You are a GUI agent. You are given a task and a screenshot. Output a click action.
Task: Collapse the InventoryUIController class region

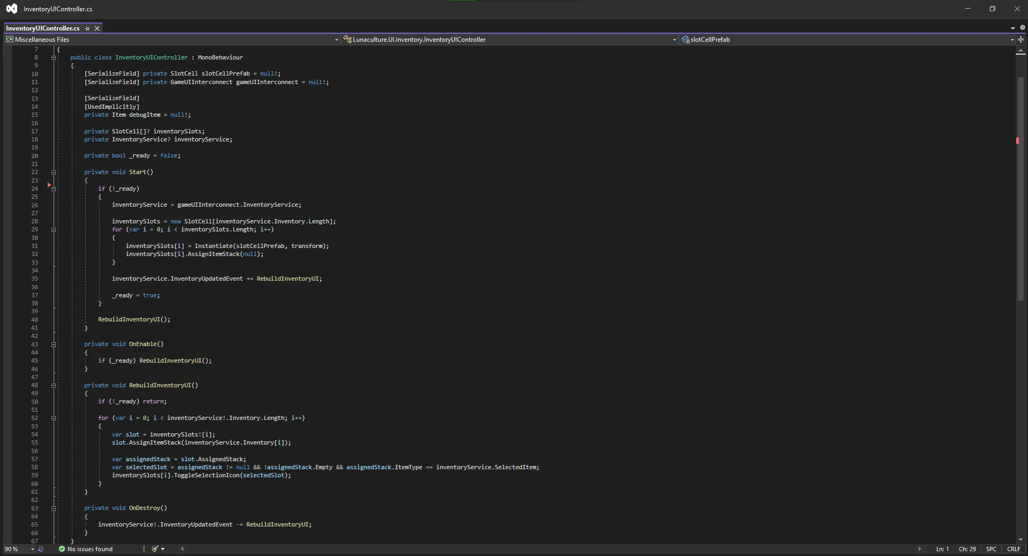[54, 57]
